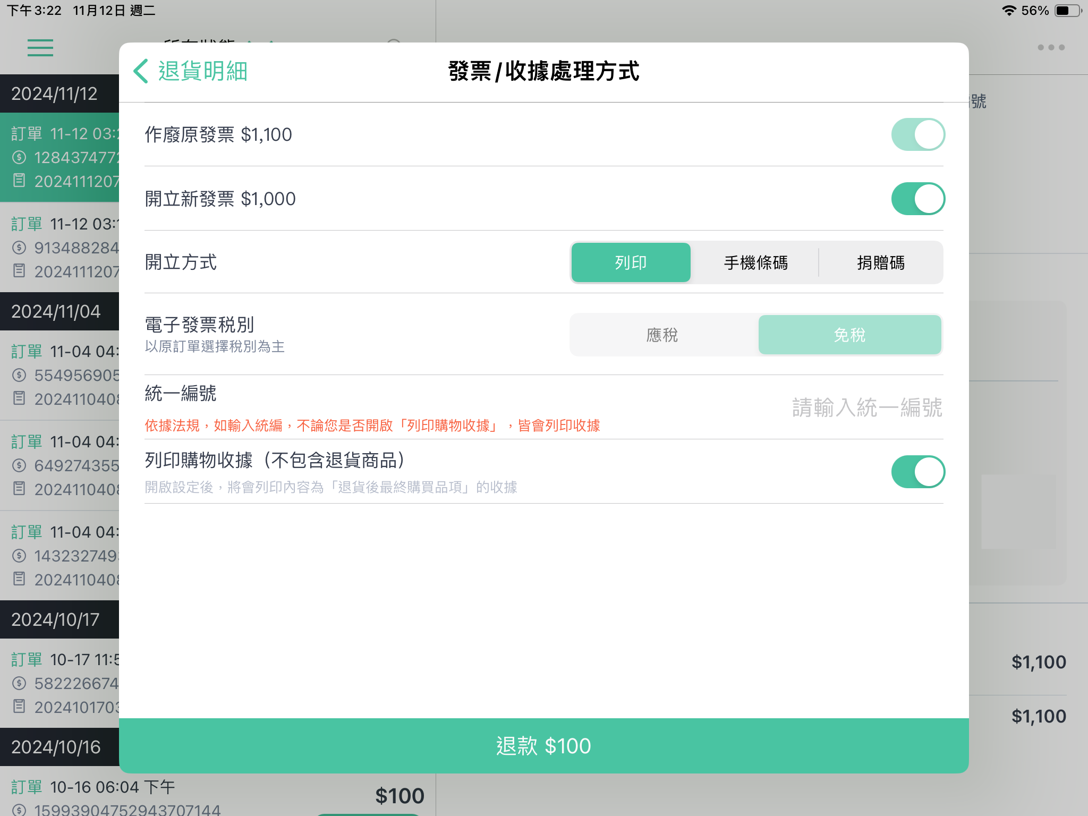Click payment icon in the selected order 1284374772
The height and width of the screenshot is (816, 1088).
tap(19, 157)
